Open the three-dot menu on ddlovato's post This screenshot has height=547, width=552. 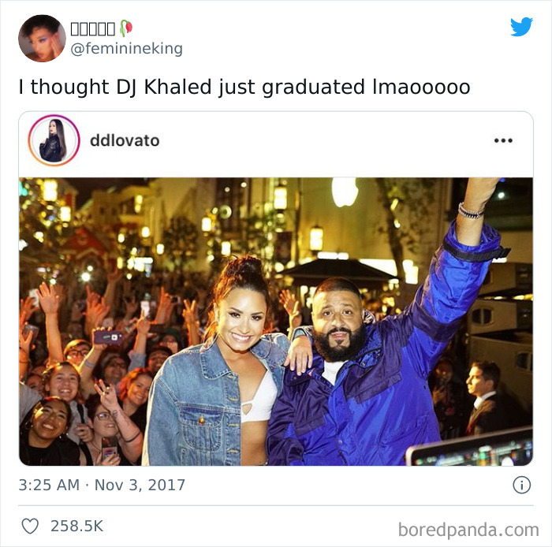pos(503,141)
